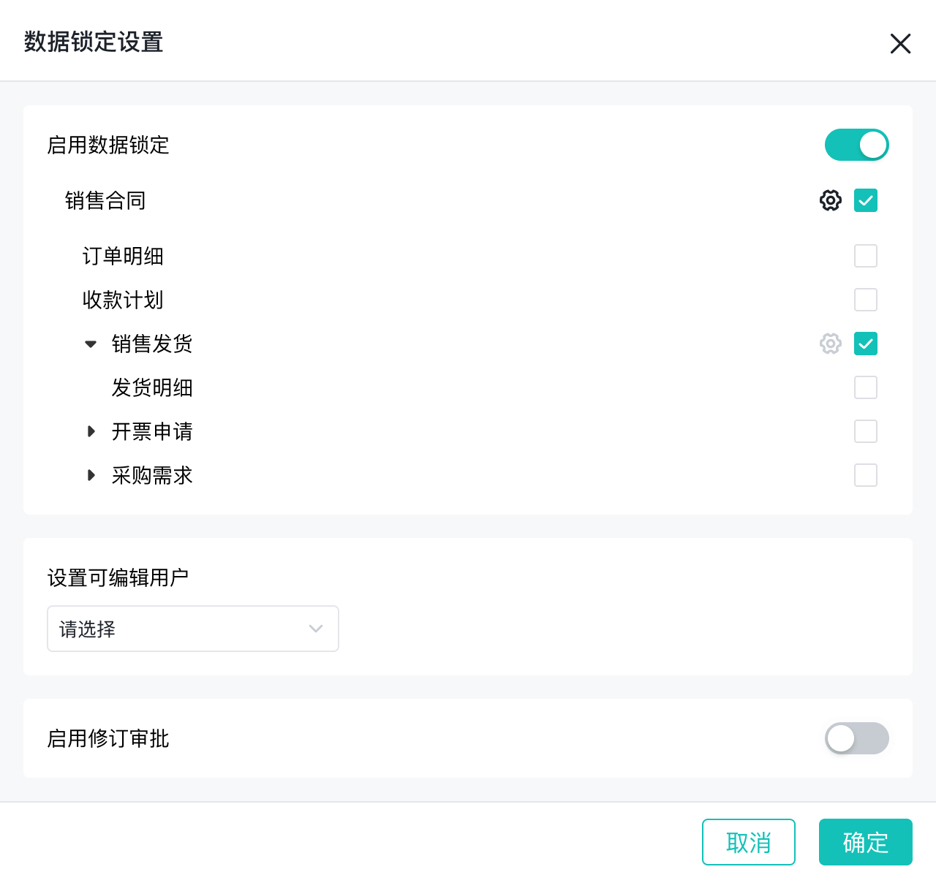
Task: Open the 请选择 editable users dropdown
Action: tap(193, 629)
